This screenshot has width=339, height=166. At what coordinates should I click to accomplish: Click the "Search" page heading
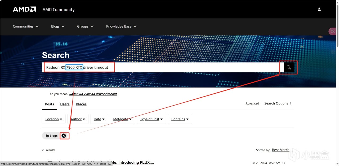click(56, 55)
